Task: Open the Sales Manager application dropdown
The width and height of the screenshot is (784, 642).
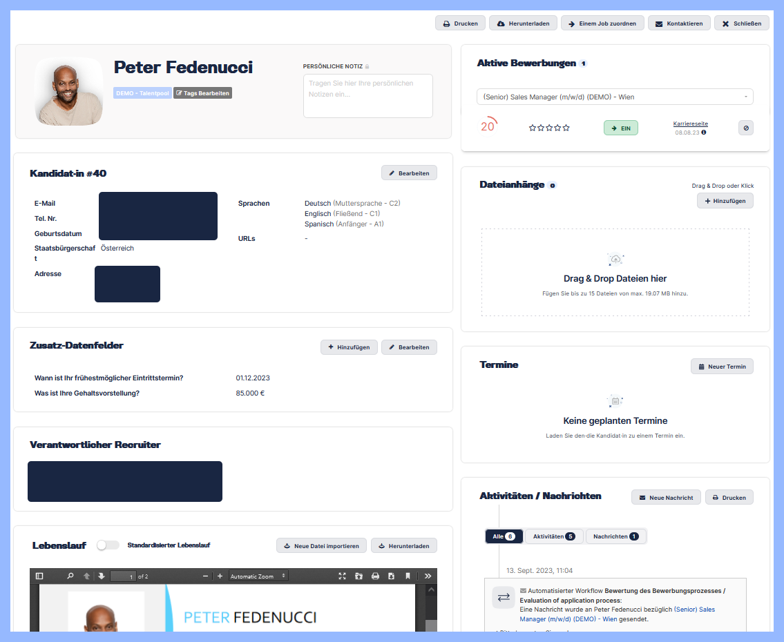Action: [x=615, y=97]
